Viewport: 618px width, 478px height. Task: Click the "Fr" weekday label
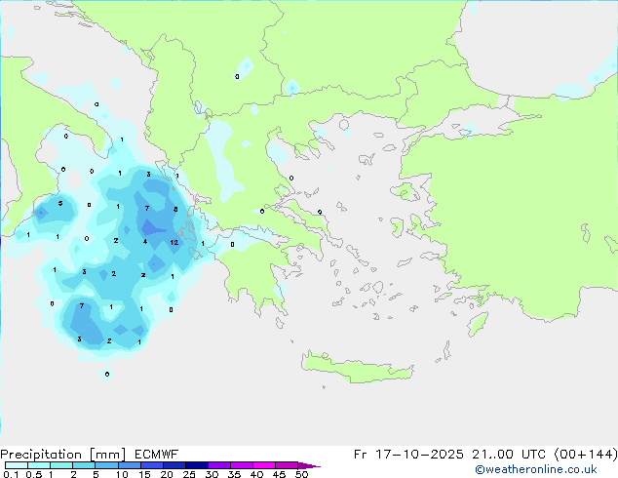pyautogui.click(x=360, y=455)
